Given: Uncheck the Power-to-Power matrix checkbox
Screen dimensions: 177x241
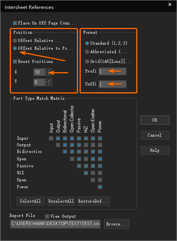Looking at the screenshot, I should tap(100, 187).
